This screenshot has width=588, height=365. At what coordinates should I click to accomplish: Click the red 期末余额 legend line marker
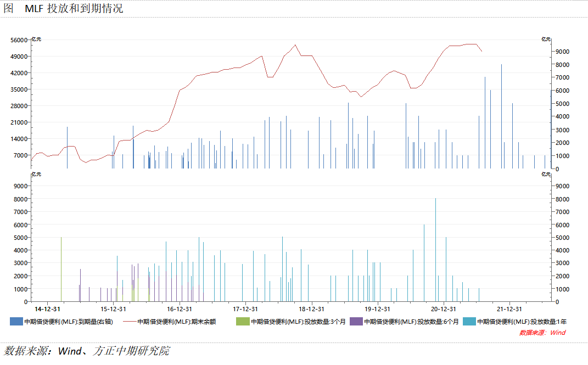[x=130, y=322]
